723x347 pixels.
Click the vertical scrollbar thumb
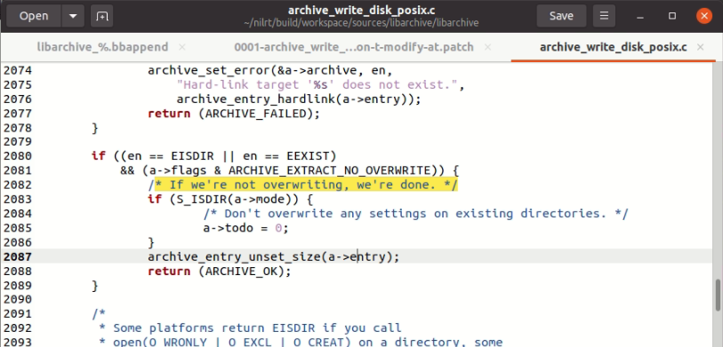[718, 295]
